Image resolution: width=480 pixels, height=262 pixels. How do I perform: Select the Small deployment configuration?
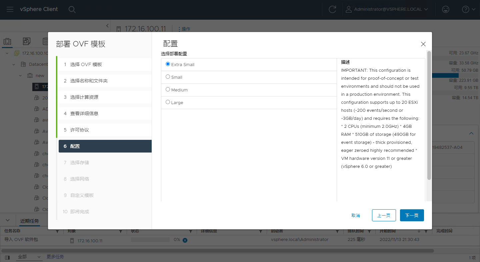168,77
